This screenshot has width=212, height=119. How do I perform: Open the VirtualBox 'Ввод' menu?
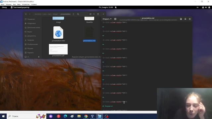(x=19, y=4)
